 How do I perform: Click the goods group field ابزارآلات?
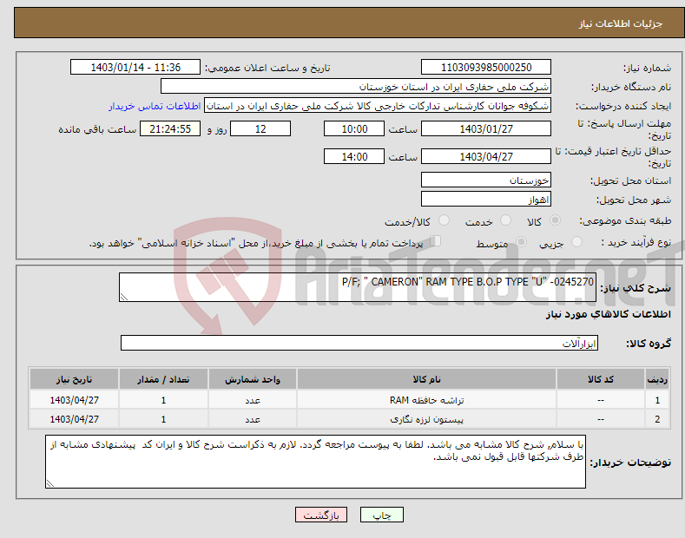coord(359,343)
